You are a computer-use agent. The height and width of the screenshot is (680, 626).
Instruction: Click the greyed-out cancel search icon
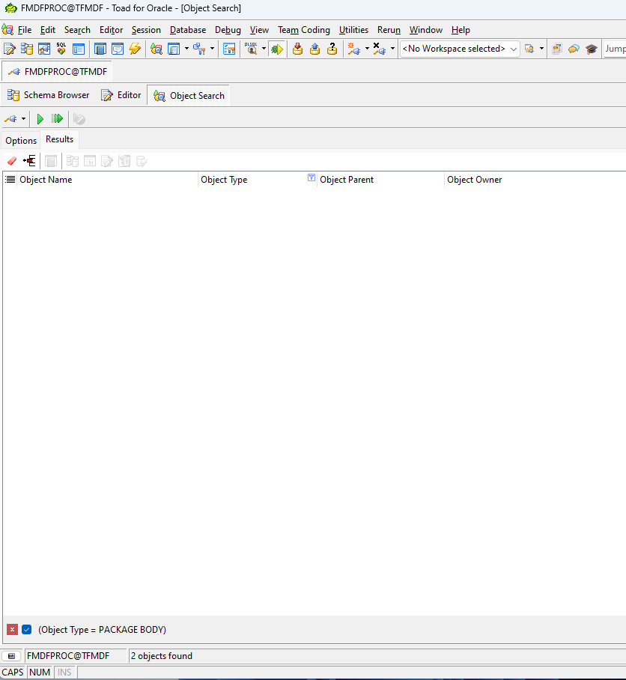[x=79, y=119]
